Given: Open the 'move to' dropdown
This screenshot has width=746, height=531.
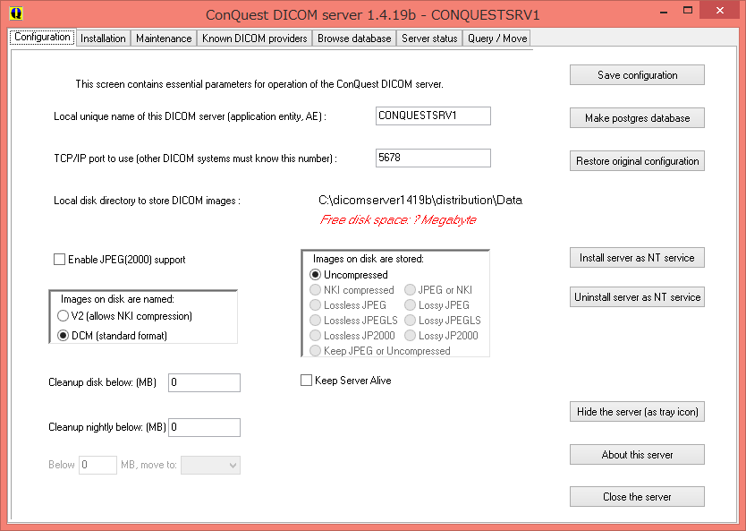Looking at the screenshot, I should coord(211,466).
